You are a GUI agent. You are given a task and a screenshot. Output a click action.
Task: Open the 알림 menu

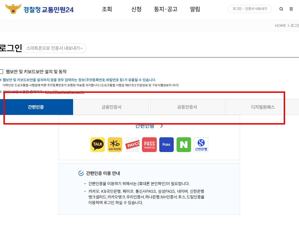click(195, 9)
